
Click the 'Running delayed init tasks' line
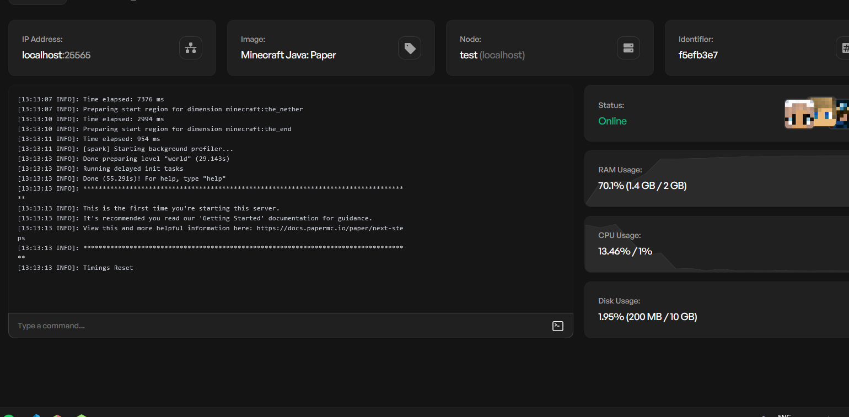point(100,169)
